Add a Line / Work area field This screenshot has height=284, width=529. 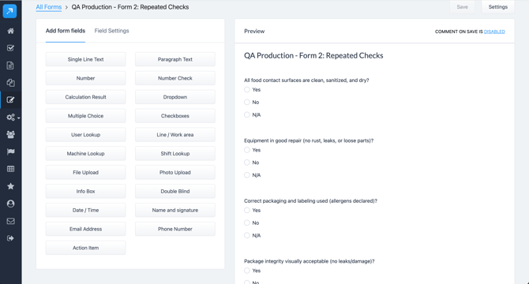tap(175, 135)
